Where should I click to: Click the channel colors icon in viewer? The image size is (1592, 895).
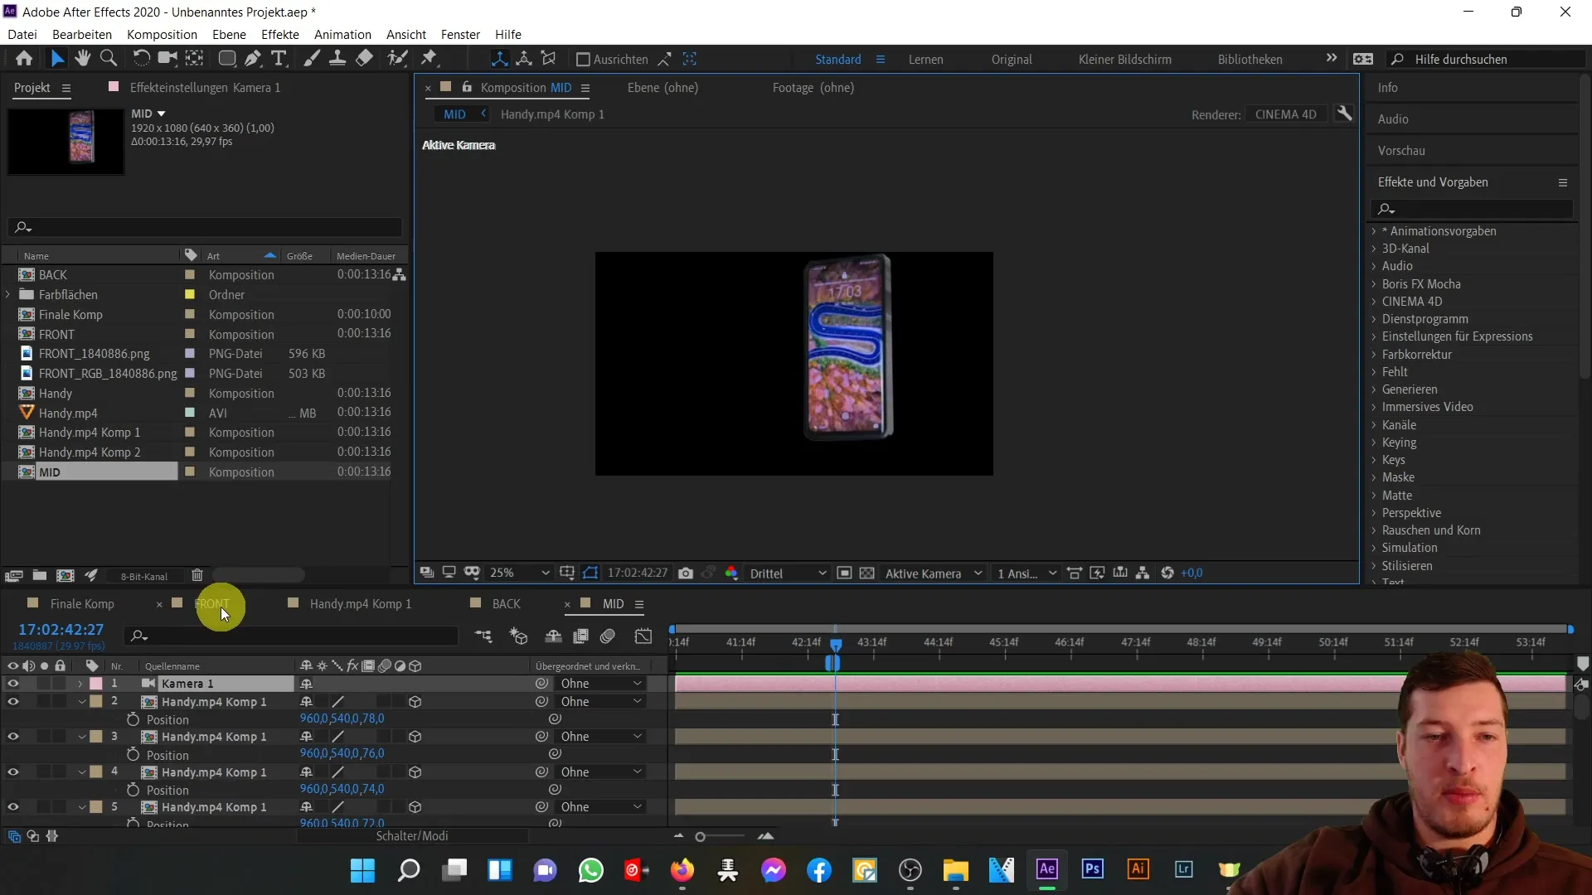coord(731,573)
